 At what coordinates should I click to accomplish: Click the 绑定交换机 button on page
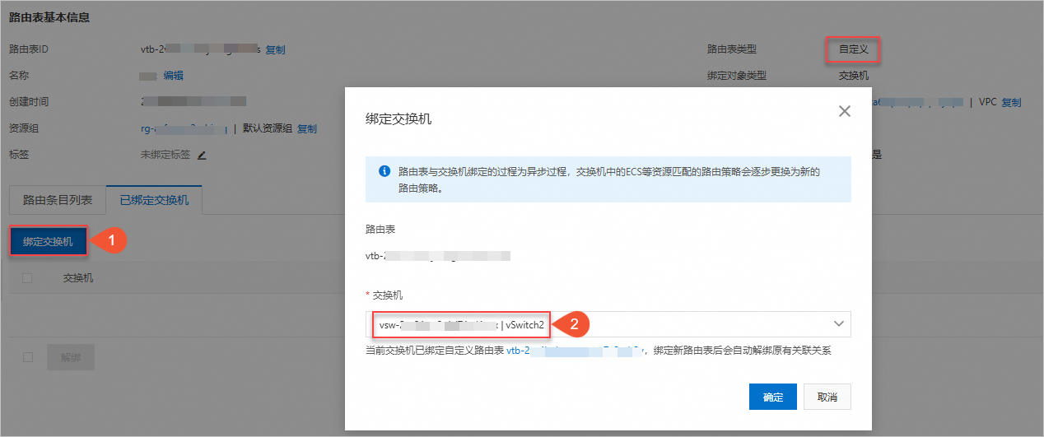click(x=48, y=242)
